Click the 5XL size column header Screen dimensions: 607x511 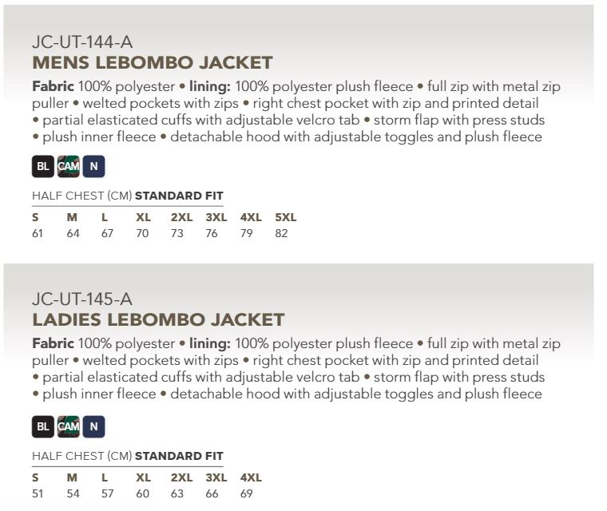tap(285, 217)
